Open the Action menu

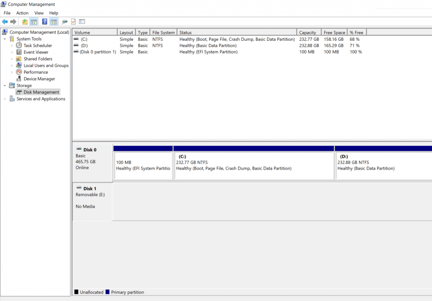pyautogui.click(x=22, y=13)
